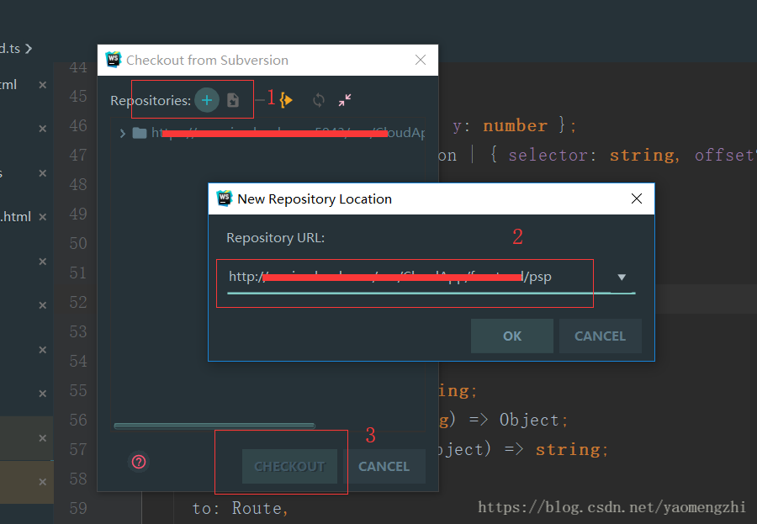Expand the repository folder tree node
The width and height of the screenshot is (757, 524).
(122, 133)
